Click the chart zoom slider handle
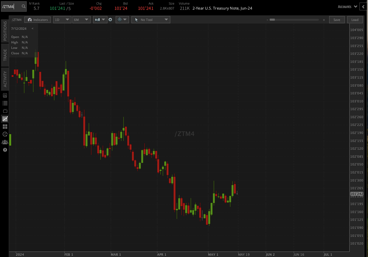The image size is (368, 257). (x=272, y=20)
